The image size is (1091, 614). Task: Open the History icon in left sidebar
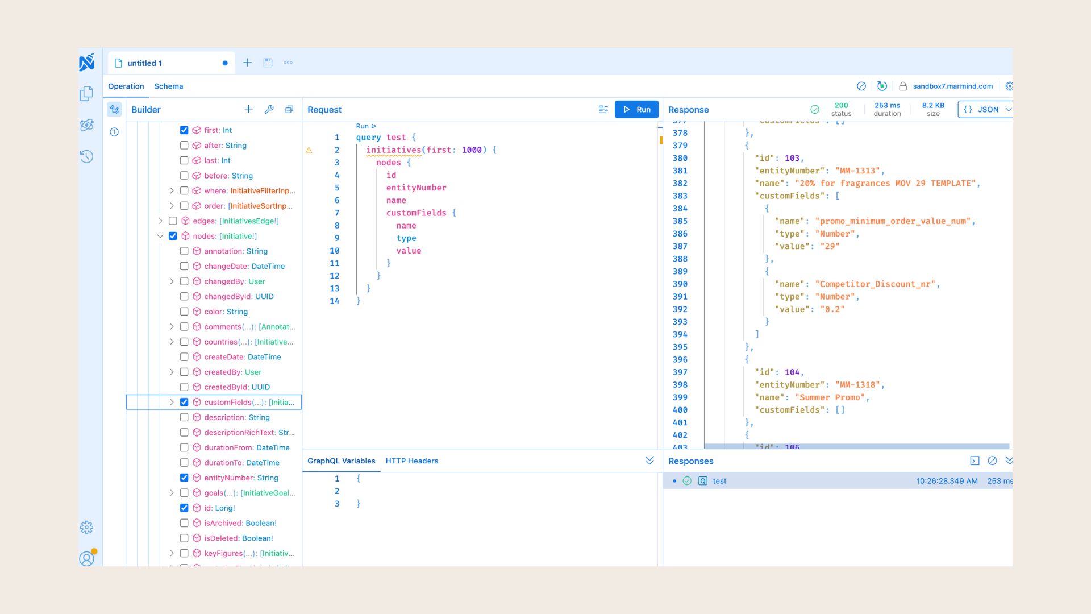(x=86, y=156)
